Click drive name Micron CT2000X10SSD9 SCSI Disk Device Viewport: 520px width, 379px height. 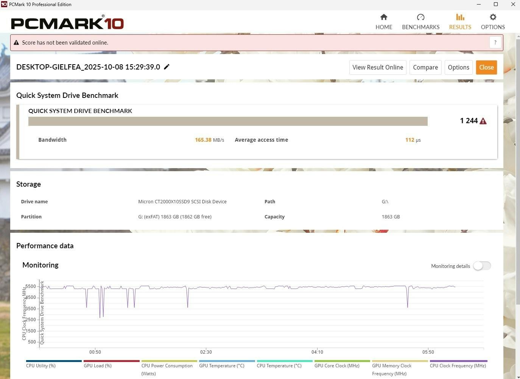tap(182, 201)
